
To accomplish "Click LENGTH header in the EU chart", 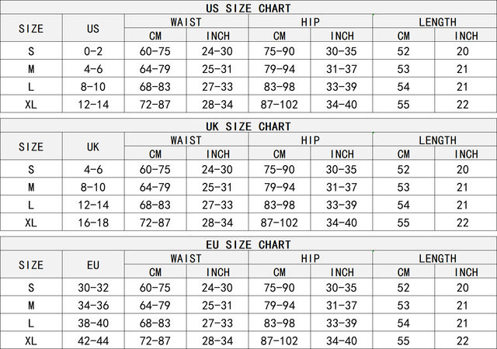I will [435, 258].
